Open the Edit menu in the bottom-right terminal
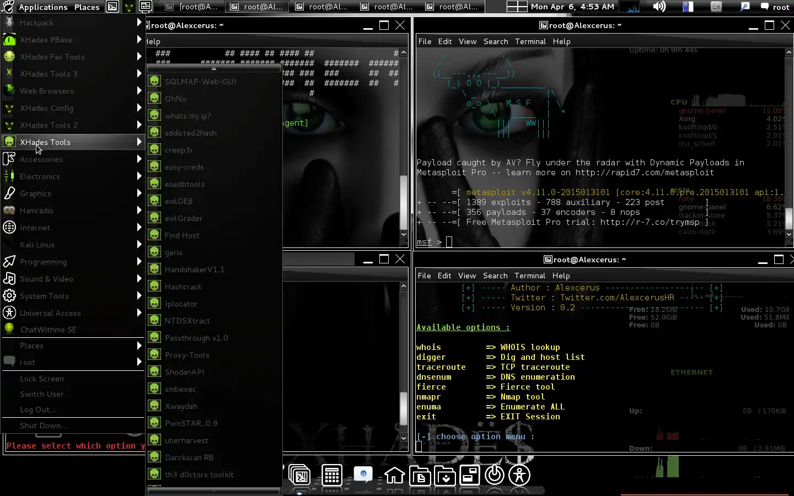This screenshot has width=794, height=496. pos(444,276)
